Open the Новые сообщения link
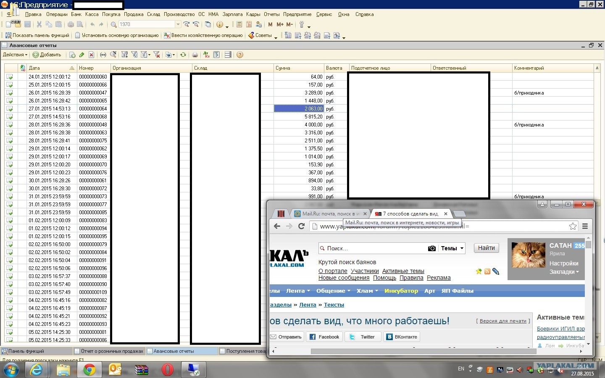Viewport: 605px width, 378px height. point(344,278)
